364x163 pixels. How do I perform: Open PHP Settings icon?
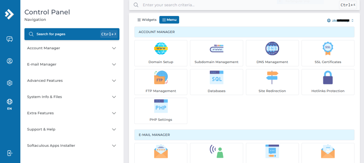[x=161, y=106]
